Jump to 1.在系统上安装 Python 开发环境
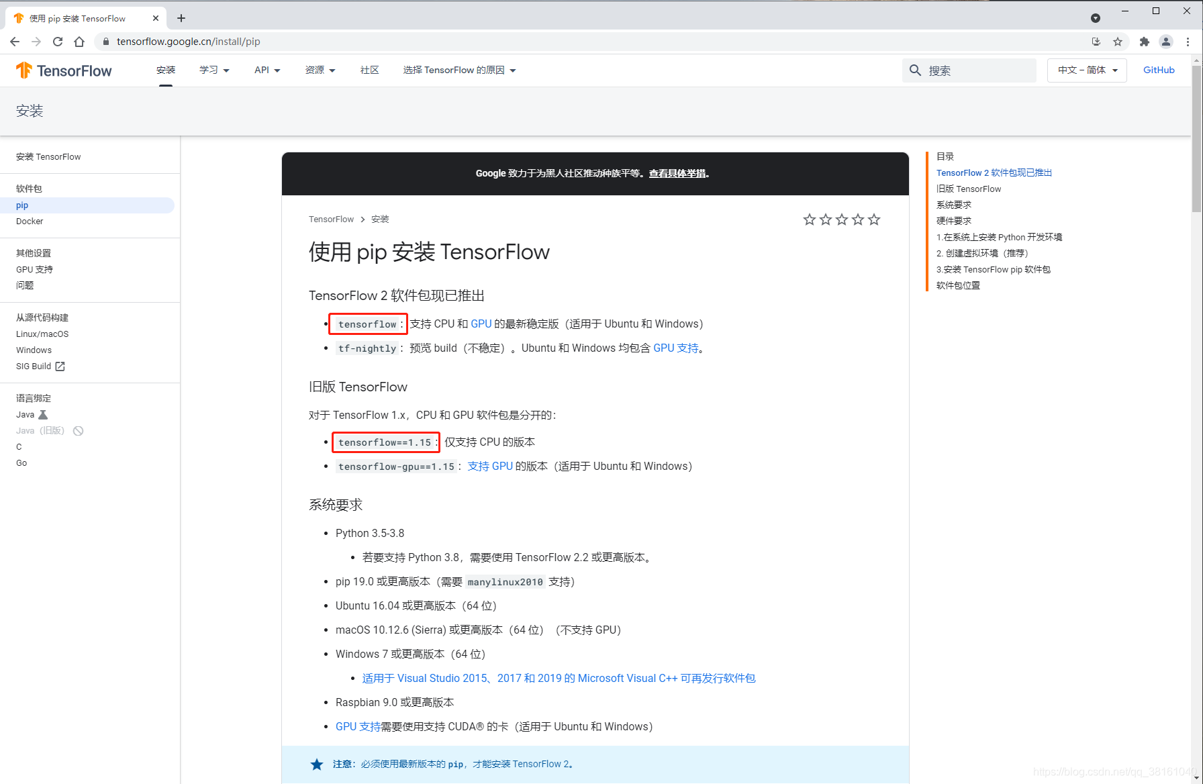This screenshot has width=1203, height=784. [999, 237]
